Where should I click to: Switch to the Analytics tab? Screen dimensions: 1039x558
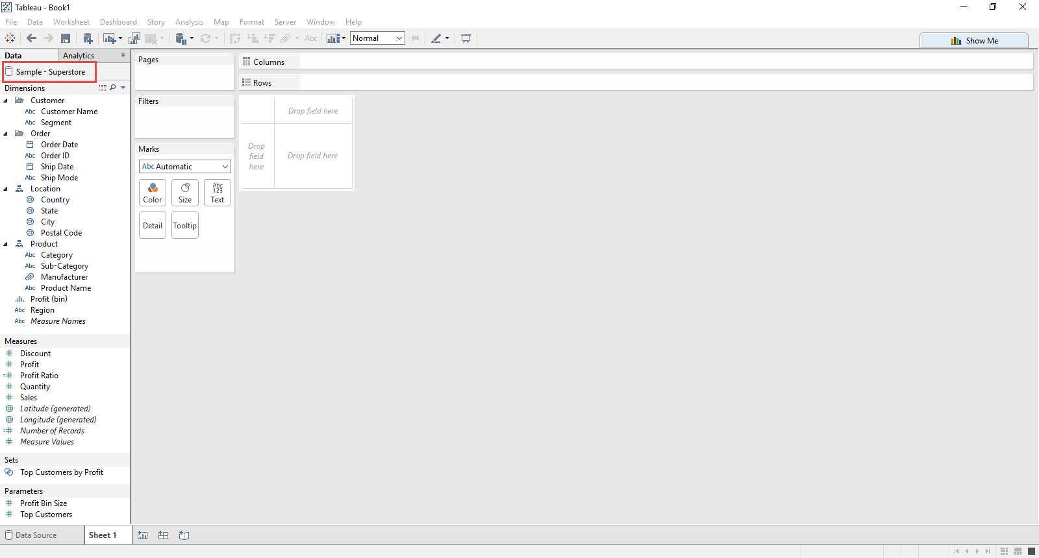tap(79, 56)
